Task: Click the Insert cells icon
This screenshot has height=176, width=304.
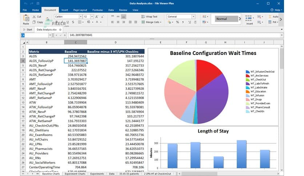Action: click(x=249, y=18)
